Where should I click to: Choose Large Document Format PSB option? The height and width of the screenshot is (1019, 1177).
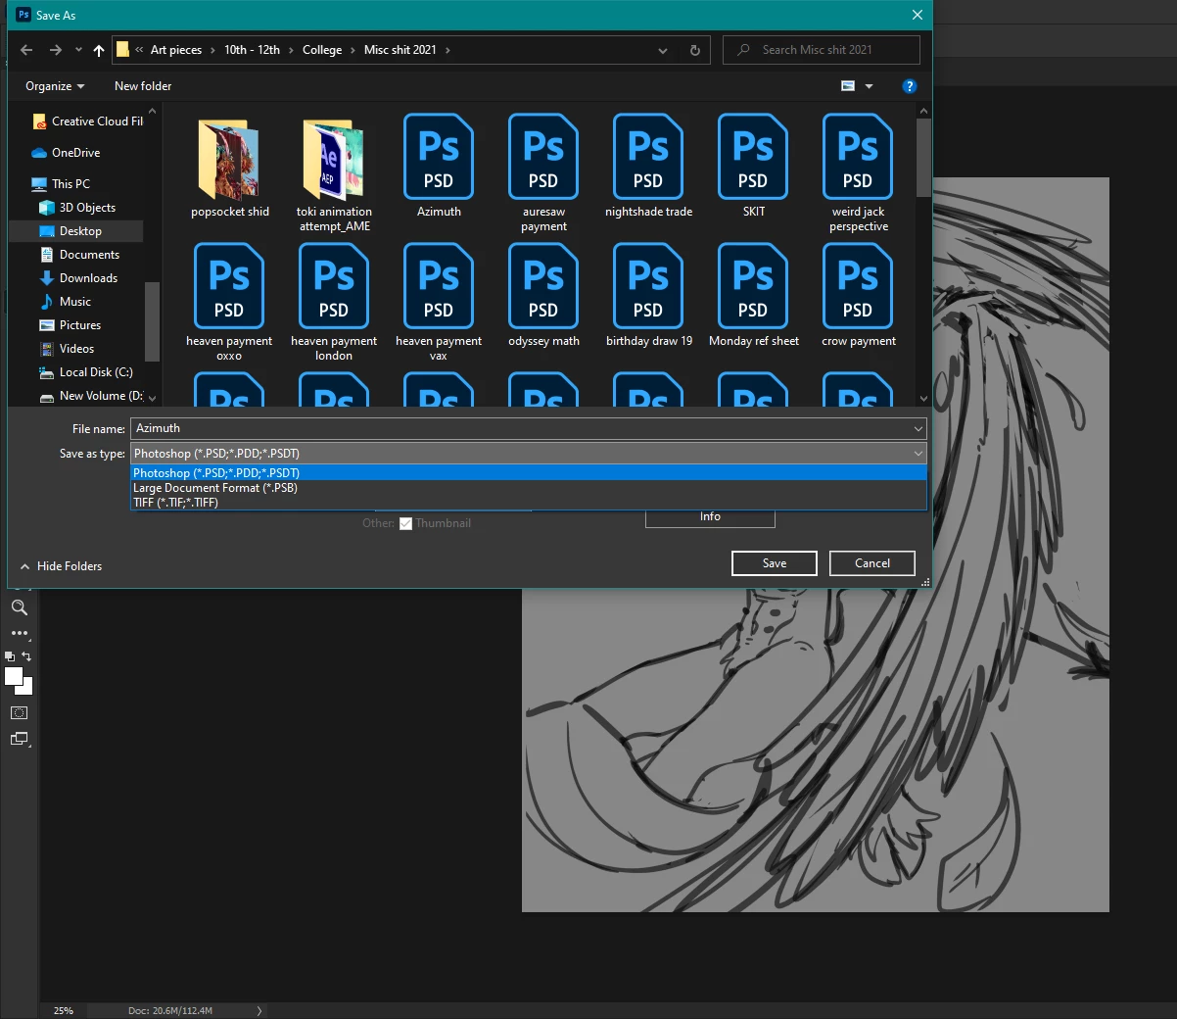pyautogui.click(x=529, y=488)
